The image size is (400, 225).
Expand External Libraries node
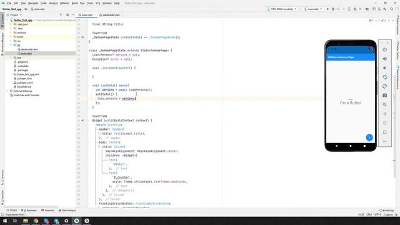pos(7,91)
